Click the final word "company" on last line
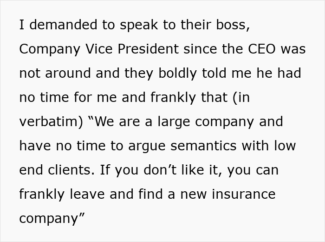 pos(49,218)
